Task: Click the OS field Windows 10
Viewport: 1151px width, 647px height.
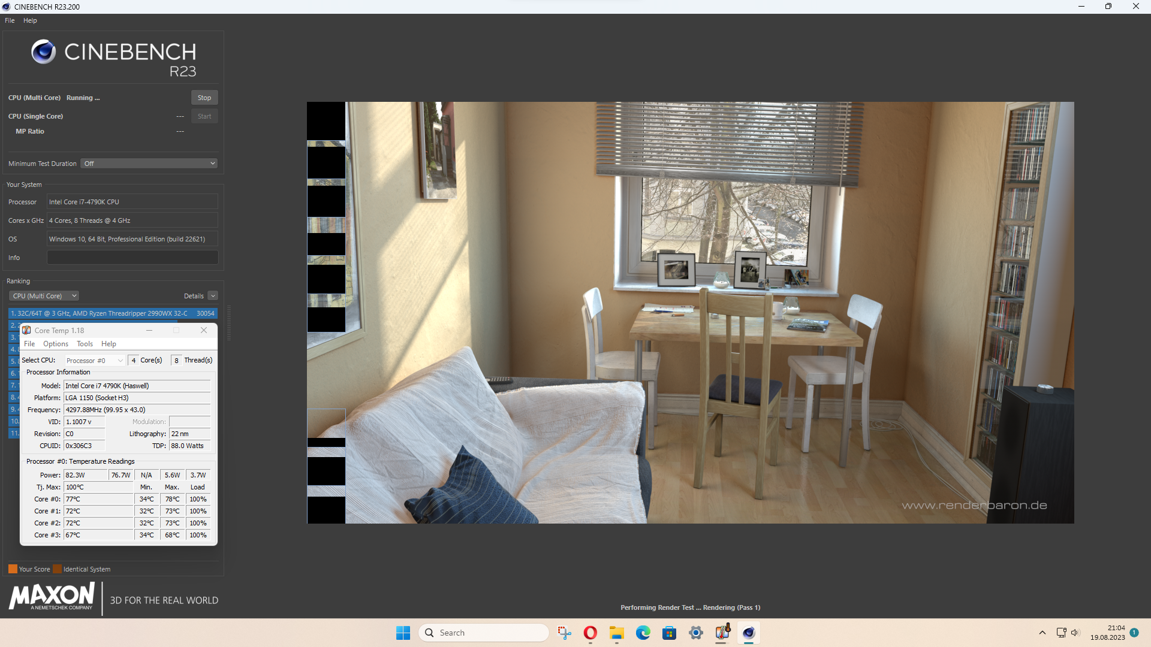Action: (132, 239)
